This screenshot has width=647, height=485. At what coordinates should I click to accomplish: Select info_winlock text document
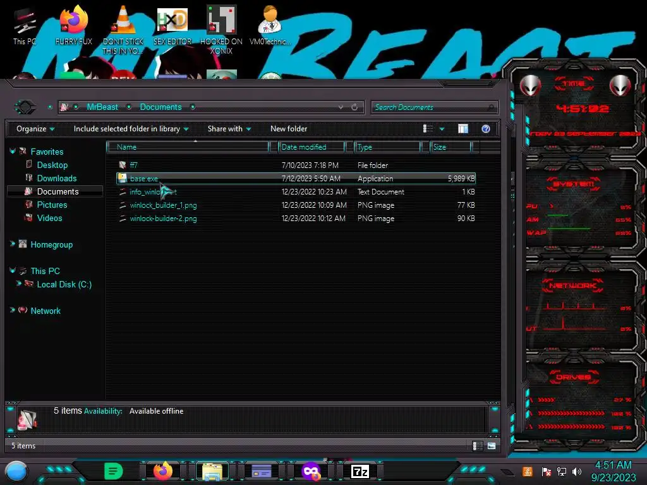[x=153, y=192]
